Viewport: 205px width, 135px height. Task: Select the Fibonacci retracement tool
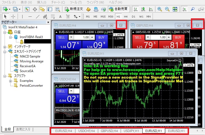tap(53, 17)
